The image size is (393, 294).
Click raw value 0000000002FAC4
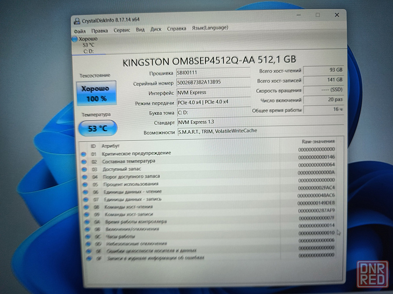[316, 188]
